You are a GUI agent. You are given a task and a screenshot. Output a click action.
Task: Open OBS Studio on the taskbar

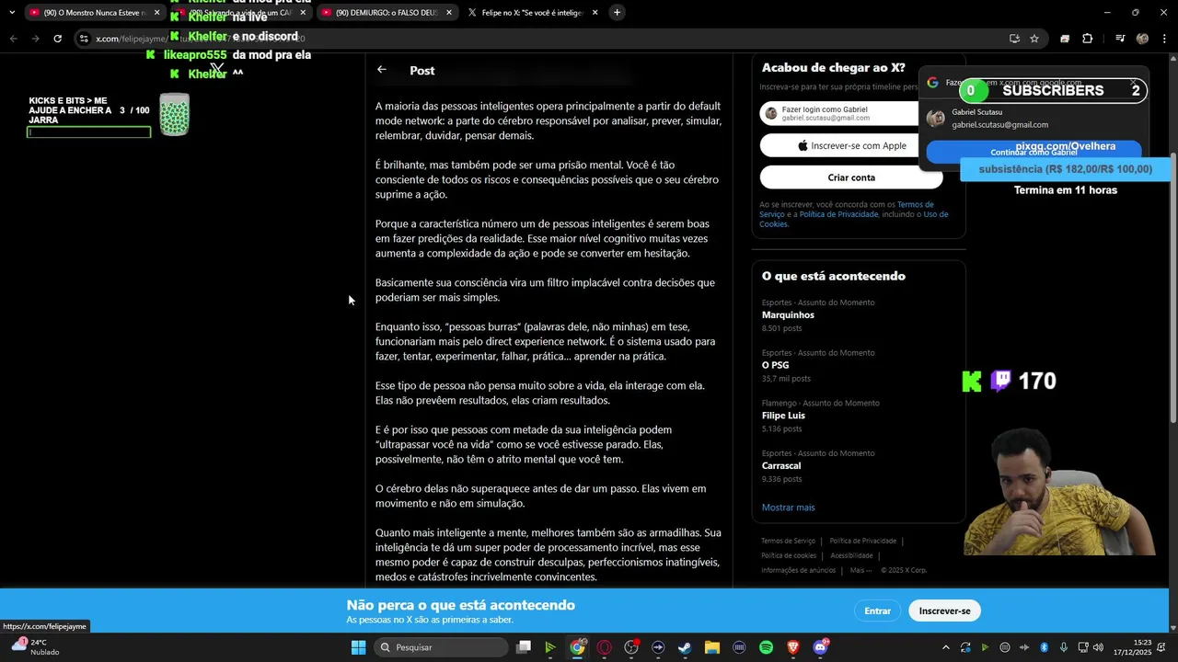click(631, 647)
